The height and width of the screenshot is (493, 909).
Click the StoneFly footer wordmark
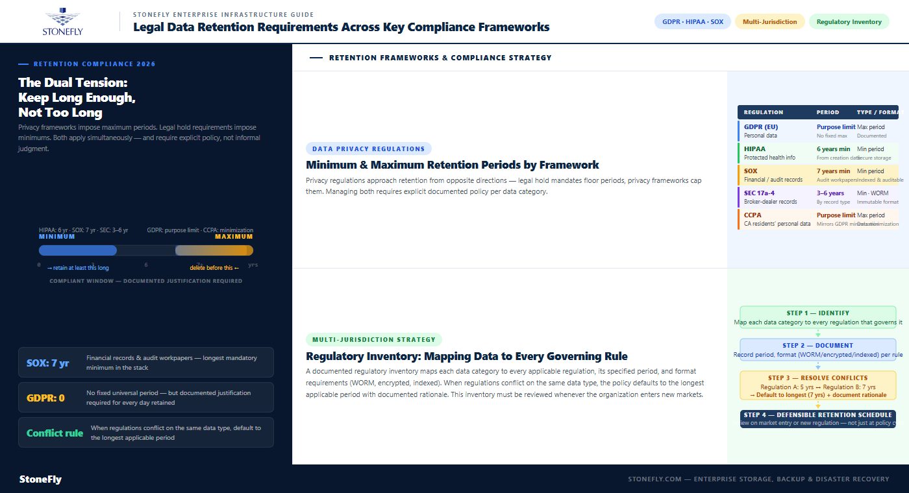click(x=40, y=479)
